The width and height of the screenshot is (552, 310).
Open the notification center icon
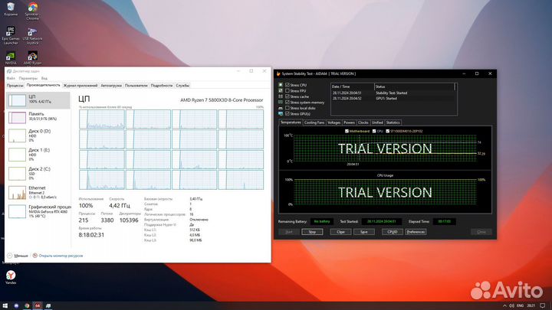tap(543, 305)
